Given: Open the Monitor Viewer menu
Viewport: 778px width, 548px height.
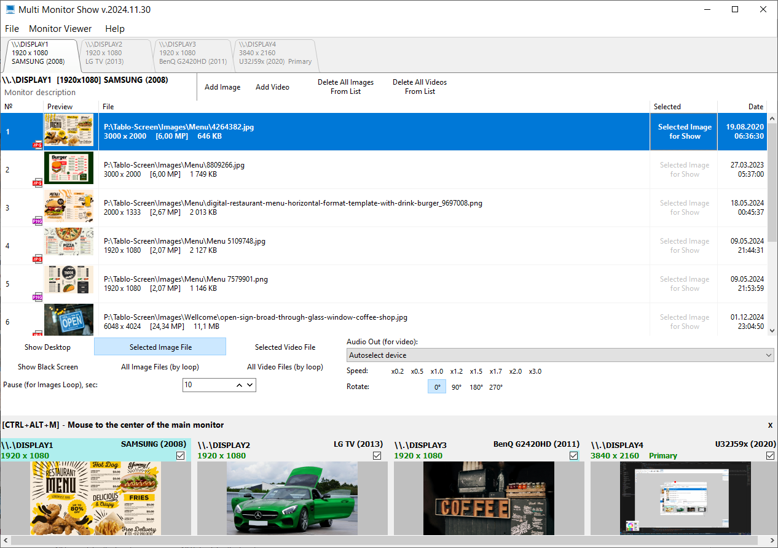Looking at the screenshot, I should (60, 29).
